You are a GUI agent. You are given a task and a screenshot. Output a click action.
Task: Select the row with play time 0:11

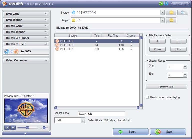coord(97,41)
